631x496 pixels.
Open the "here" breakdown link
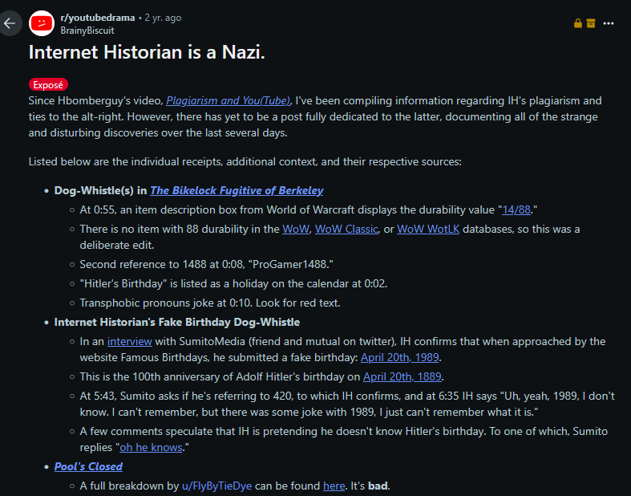click(334, 486)
